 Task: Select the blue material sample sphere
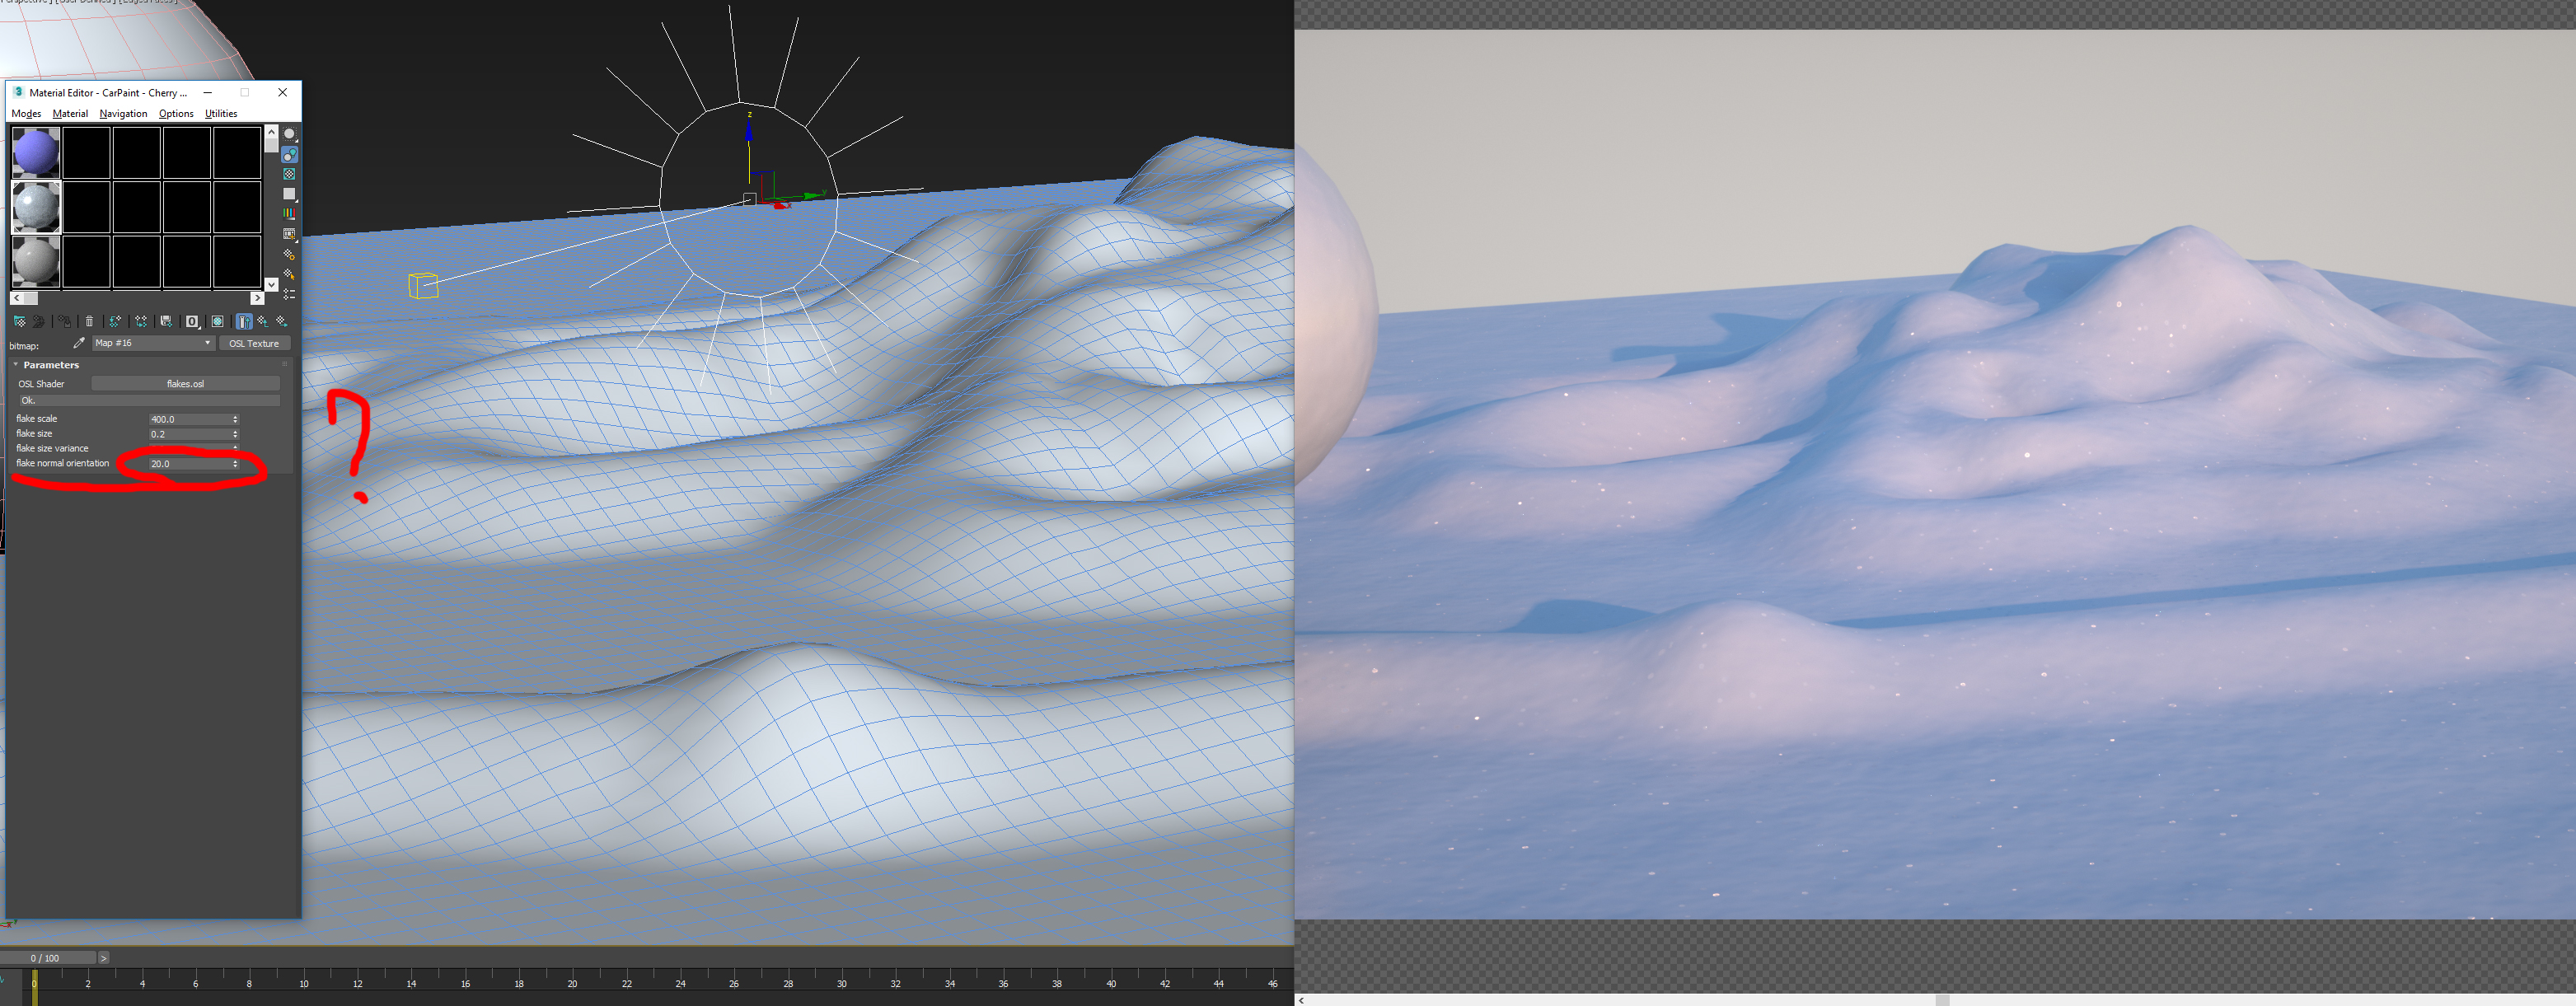[x=36, y=153]
